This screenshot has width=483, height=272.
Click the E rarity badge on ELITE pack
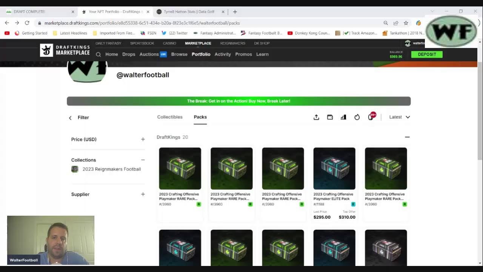[353, 204]
